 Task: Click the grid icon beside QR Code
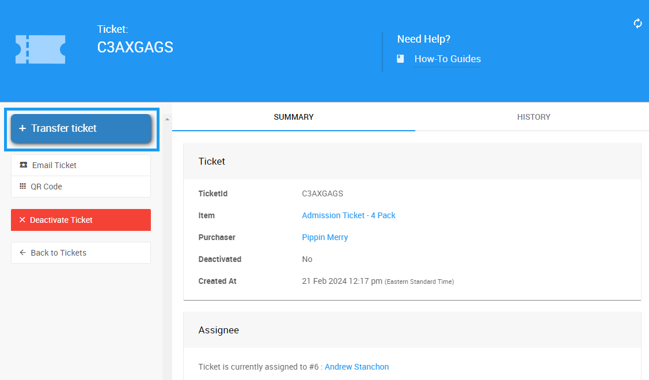point(23,187)
